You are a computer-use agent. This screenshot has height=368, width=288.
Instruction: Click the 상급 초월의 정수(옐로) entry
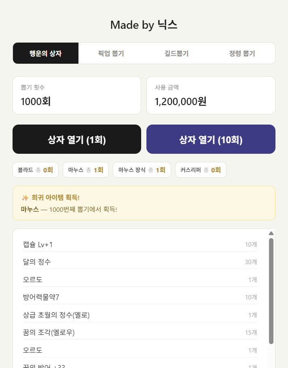[140, 315]
